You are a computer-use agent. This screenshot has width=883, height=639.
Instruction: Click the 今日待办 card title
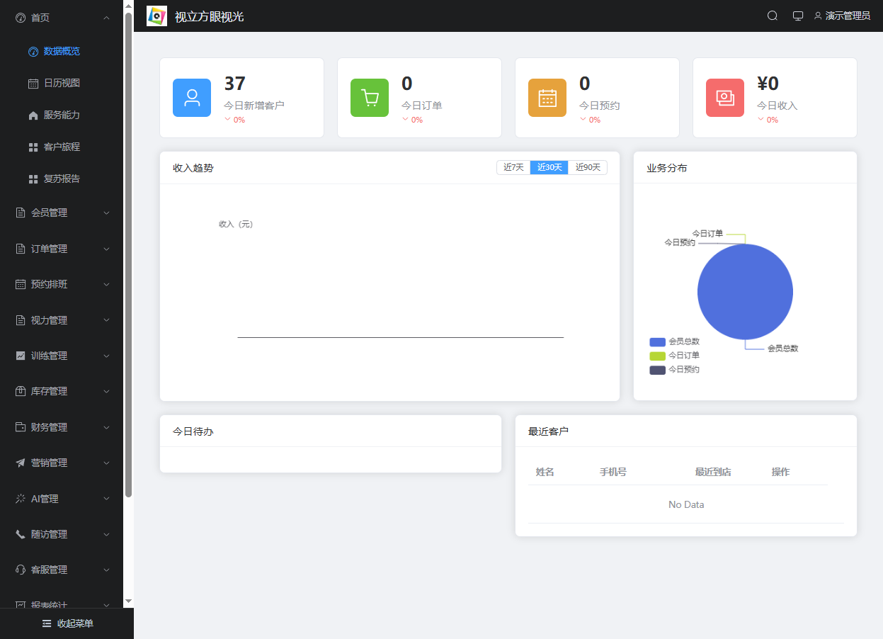(193, 431)
